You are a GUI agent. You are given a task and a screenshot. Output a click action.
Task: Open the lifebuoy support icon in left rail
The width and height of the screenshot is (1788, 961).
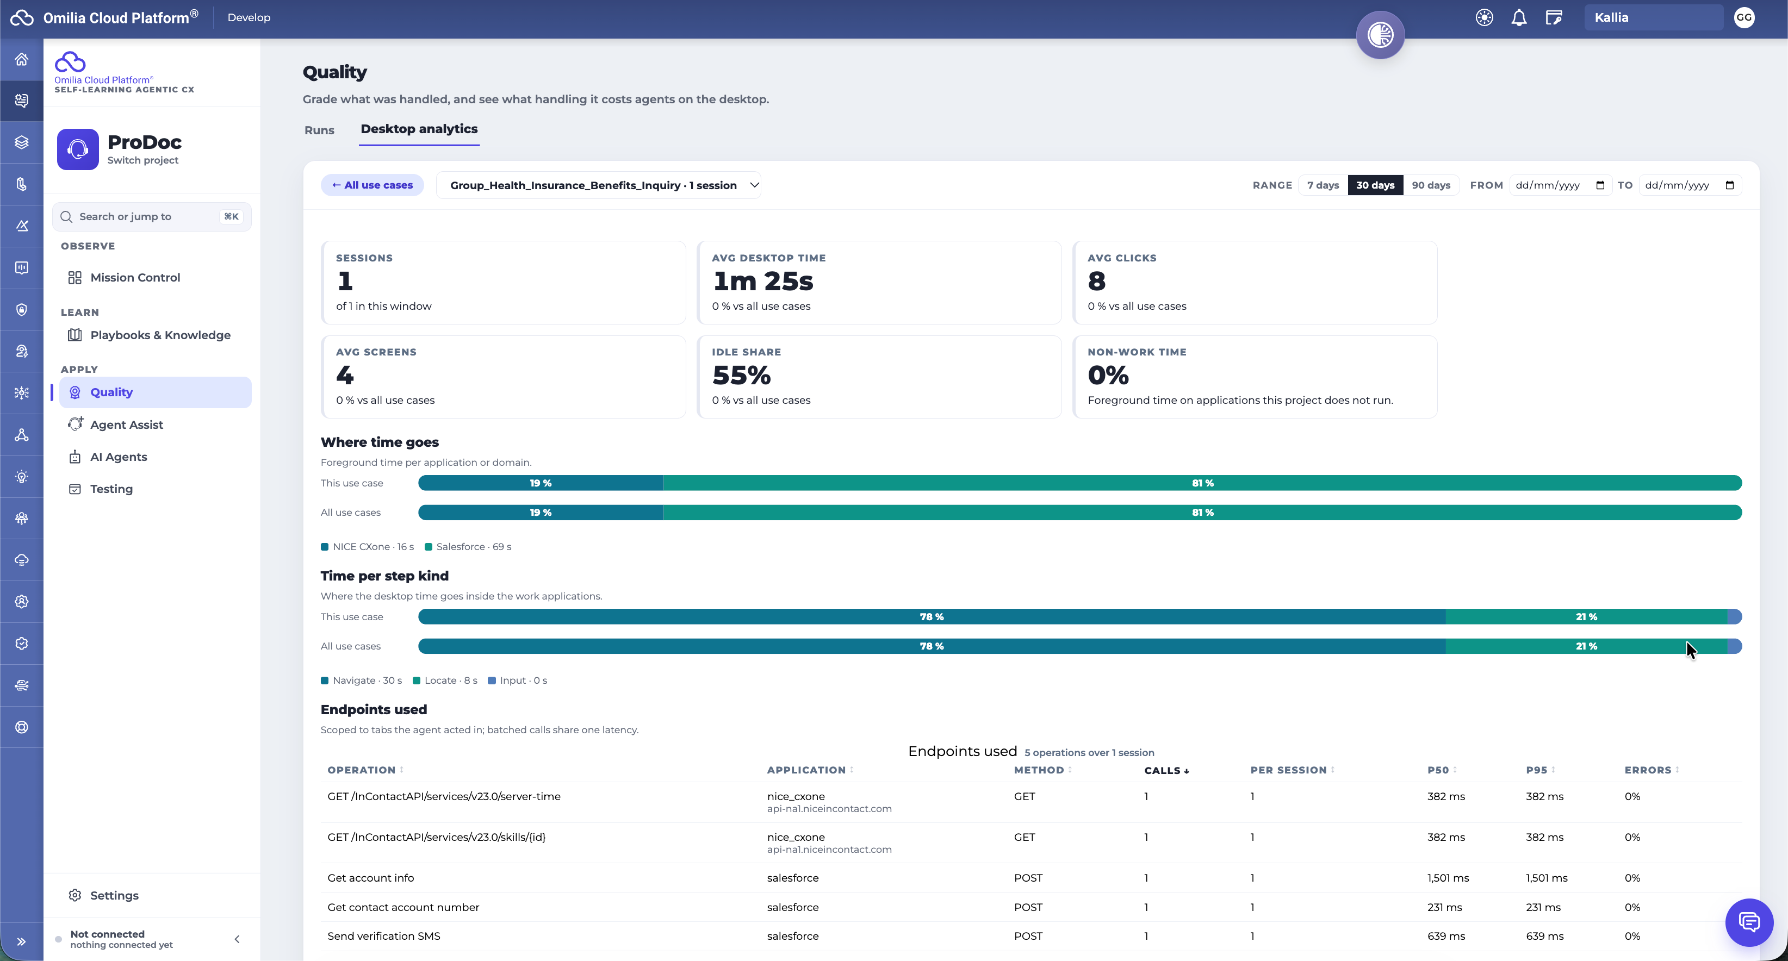[22, 727]
